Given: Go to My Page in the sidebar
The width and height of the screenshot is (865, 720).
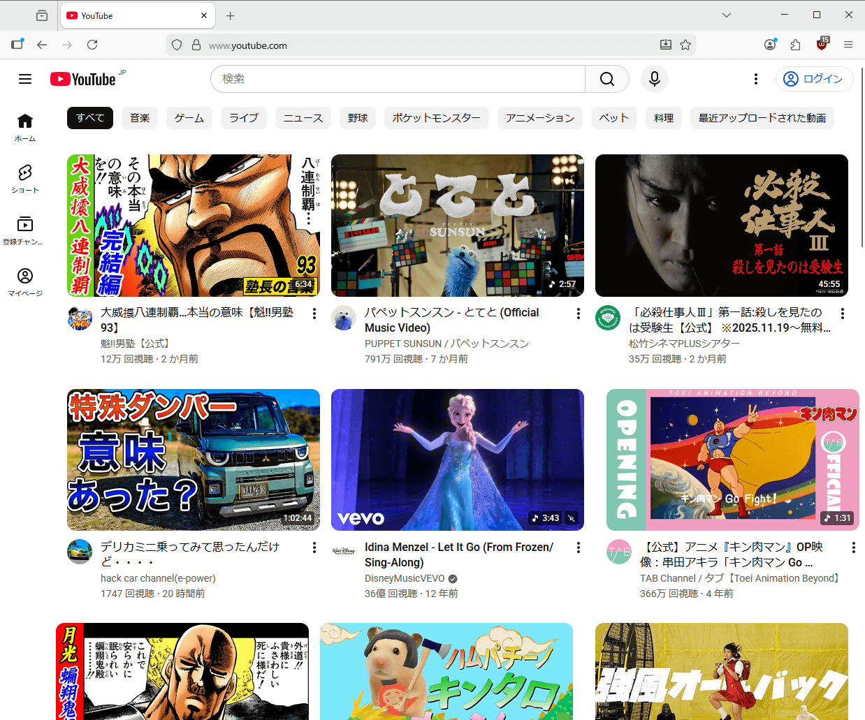Looking at the screenshot, I should 25,281.
